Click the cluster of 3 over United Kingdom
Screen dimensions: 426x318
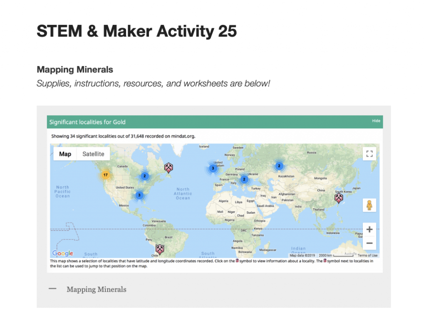pyautogui.click(x=213, y=168)
